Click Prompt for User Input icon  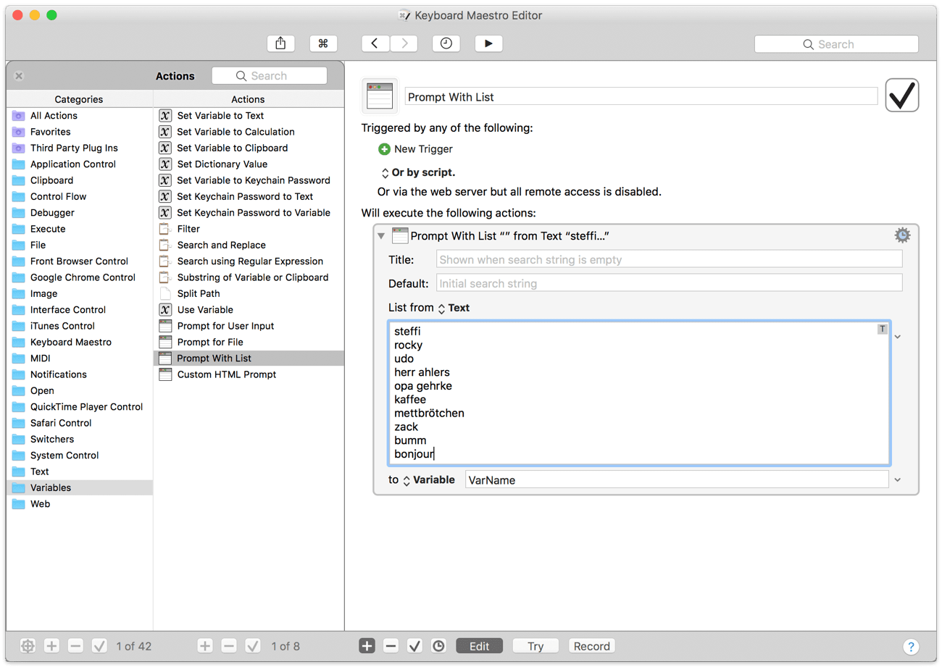tap(164, 326)
